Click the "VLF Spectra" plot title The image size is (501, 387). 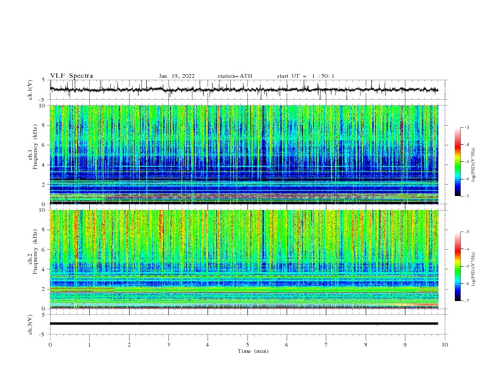point(71,76)
